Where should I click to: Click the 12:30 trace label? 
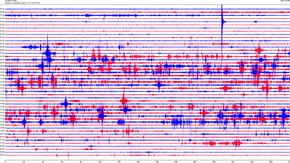click(x=2, y=88)
